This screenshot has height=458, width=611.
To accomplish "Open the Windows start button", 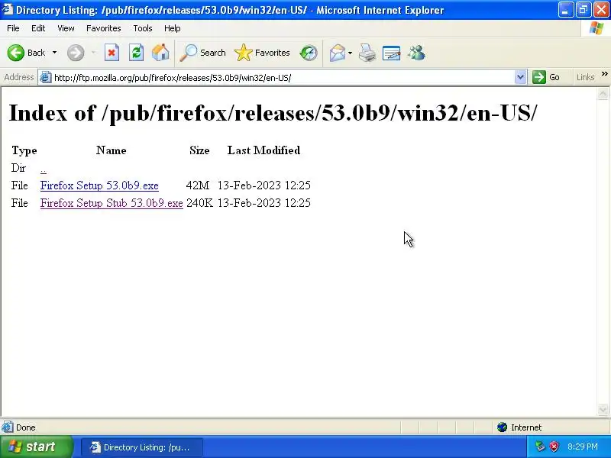I will 36,447.
